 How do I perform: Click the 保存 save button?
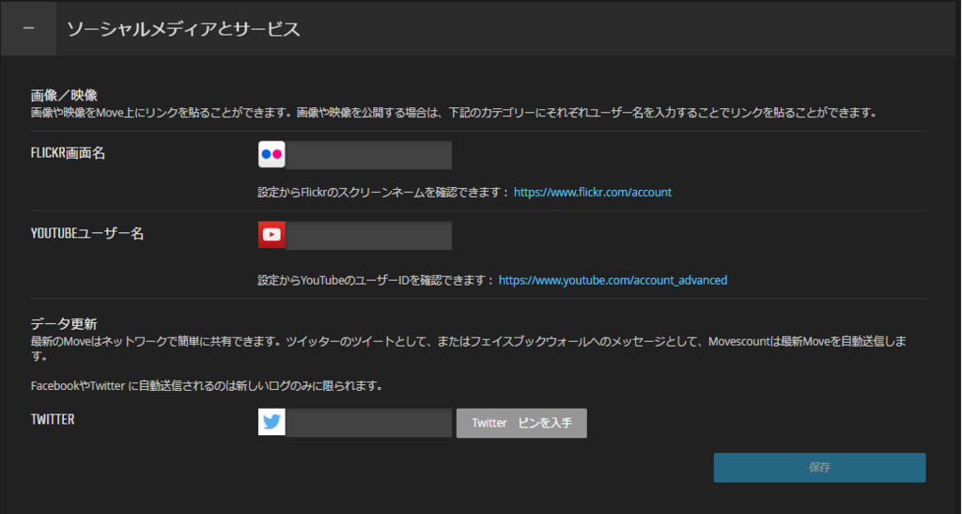[819, 467]
